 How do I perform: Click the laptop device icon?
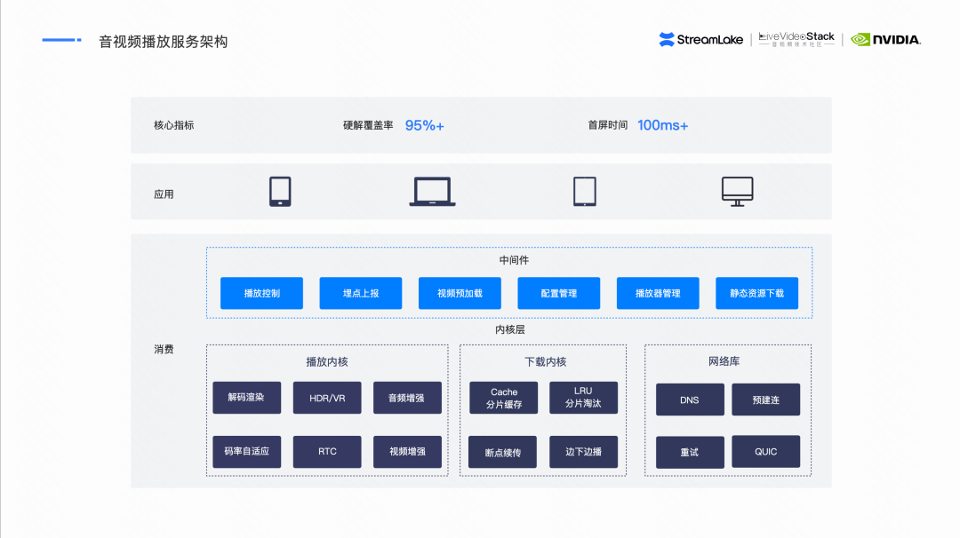pyautogui.click(x=432, y=192)
